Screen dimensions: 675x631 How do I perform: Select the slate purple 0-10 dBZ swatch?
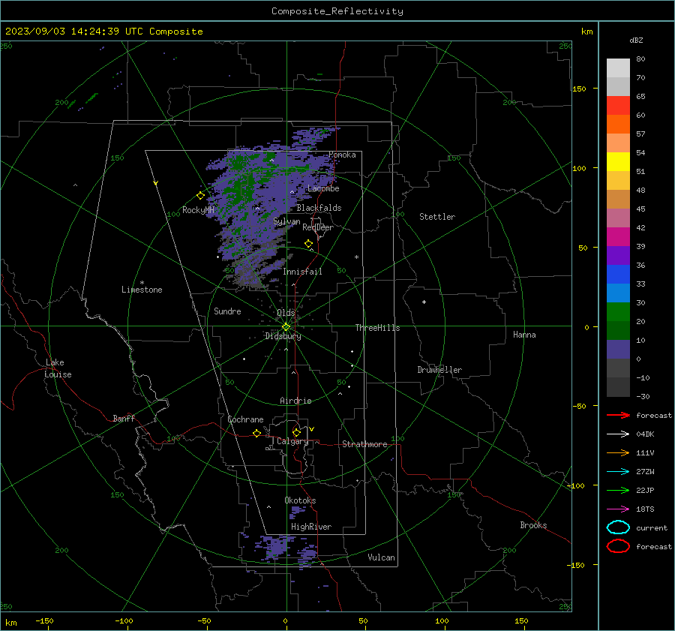point(618,350)
